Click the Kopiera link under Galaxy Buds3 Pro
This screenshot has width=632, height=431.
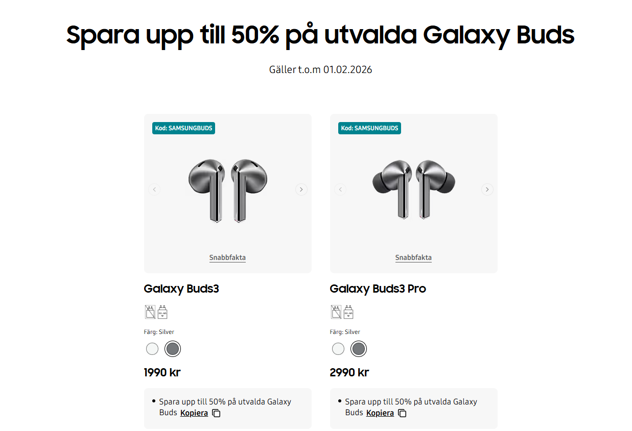click(x=380, y=413)
